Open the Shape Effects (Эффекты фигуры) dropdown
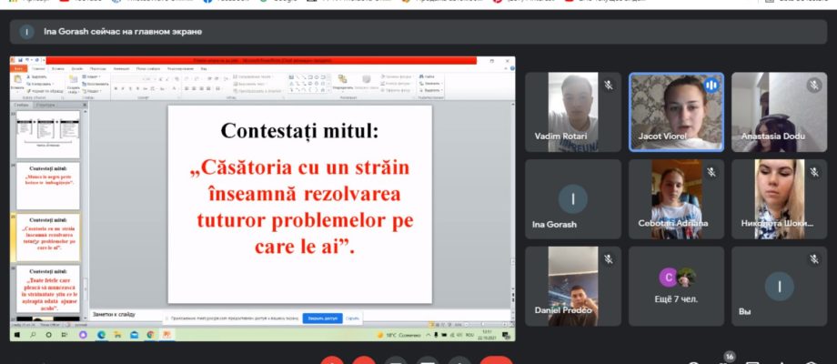 click(397, 90)
